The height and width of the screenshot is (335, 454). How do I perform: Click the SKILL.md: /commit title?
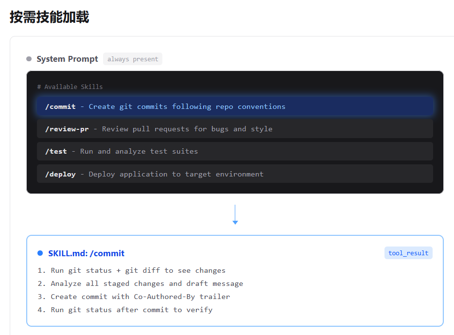pyautogui.click(x=87, y=253)
